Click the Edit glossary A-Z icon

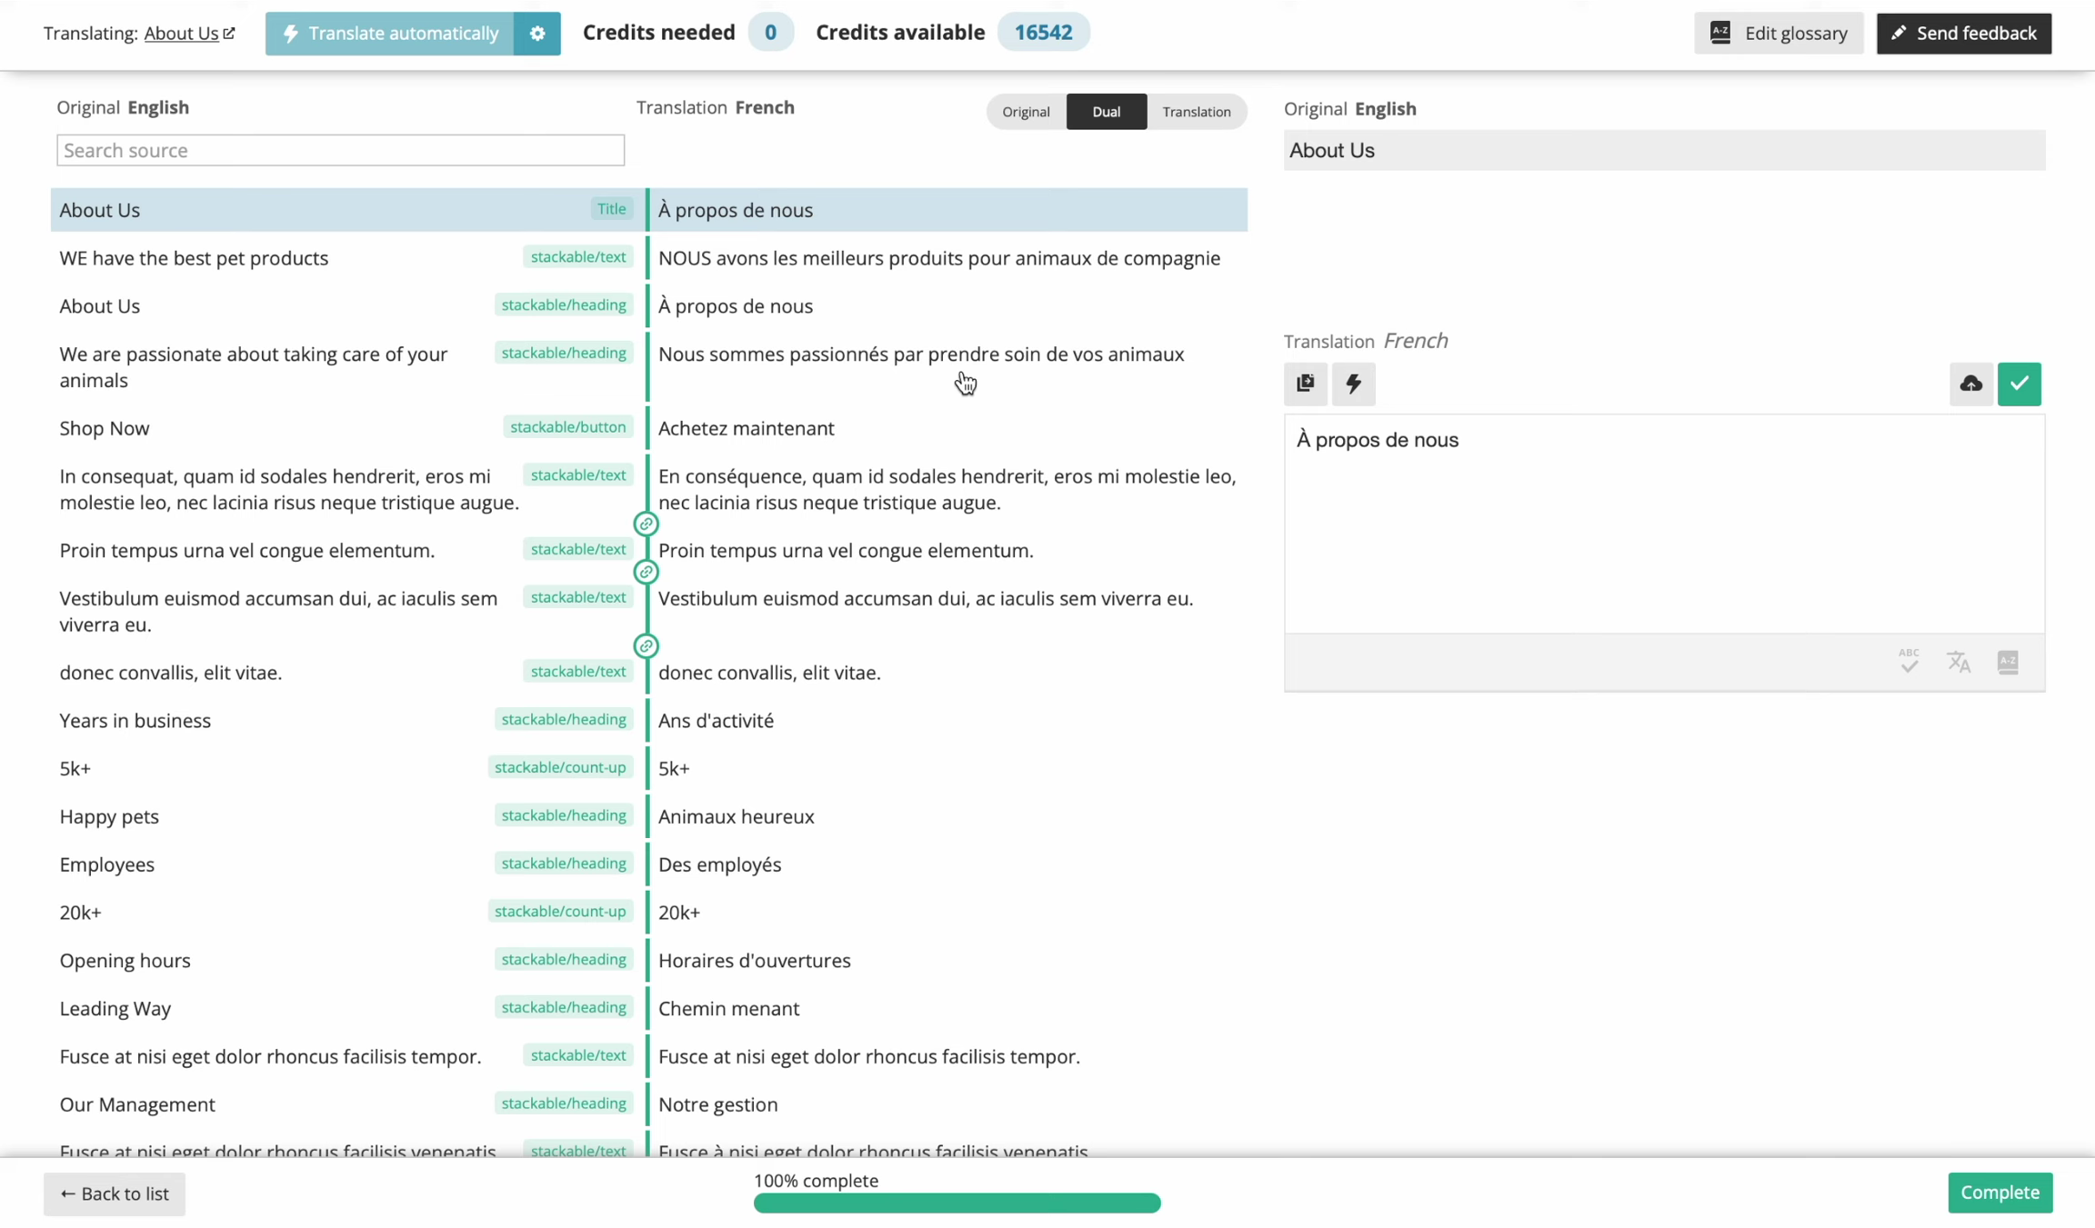(1721, 32)
